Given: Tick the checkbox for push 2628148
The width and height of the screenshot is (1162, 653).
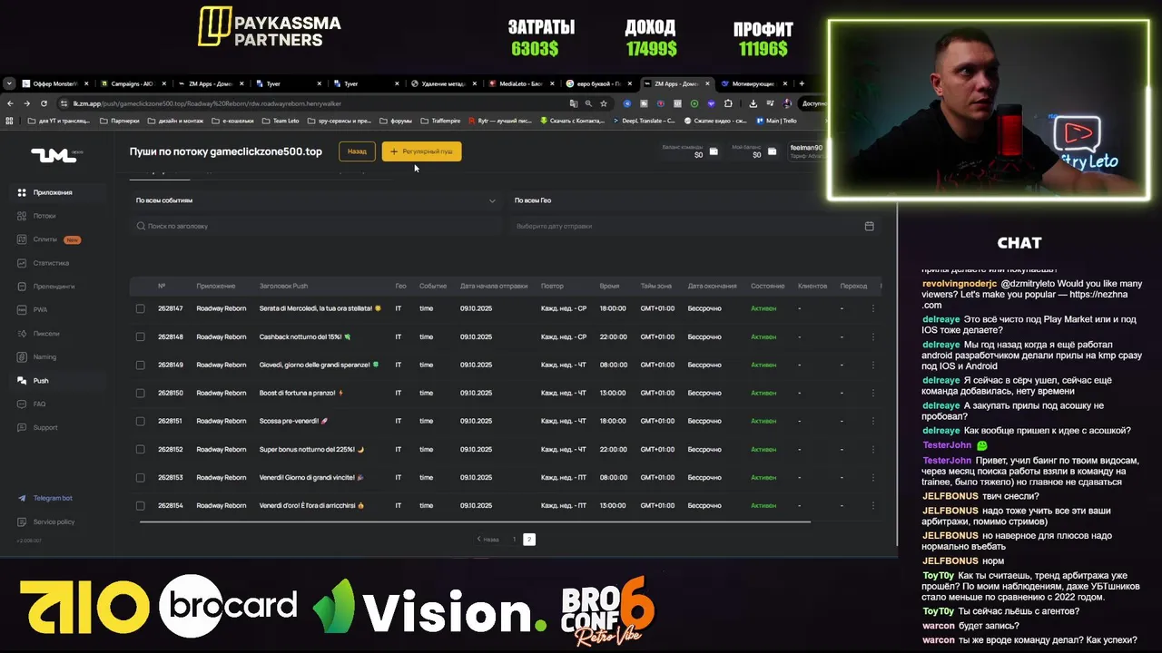Looking at the screenshot, I should (x=140, y=336).
